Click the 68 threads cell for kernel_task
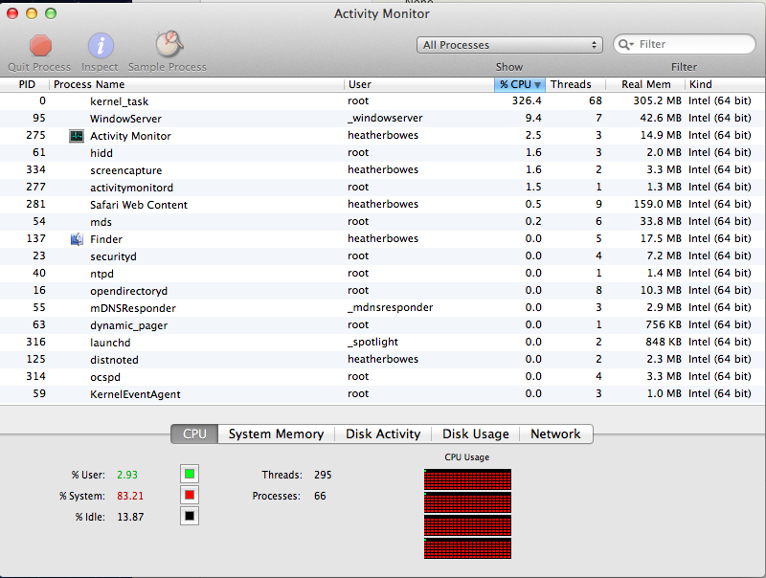Viewport: 766px width, 578px height. (x=595, y=101)
